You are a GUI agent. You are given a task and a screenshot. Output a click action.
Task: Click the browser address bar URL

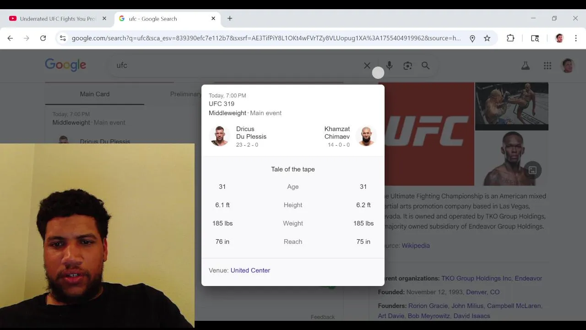pos(266,38)
